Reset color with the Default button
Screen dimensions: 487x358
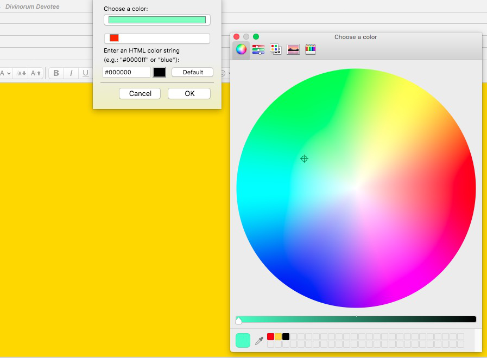[x=193, y=72]
